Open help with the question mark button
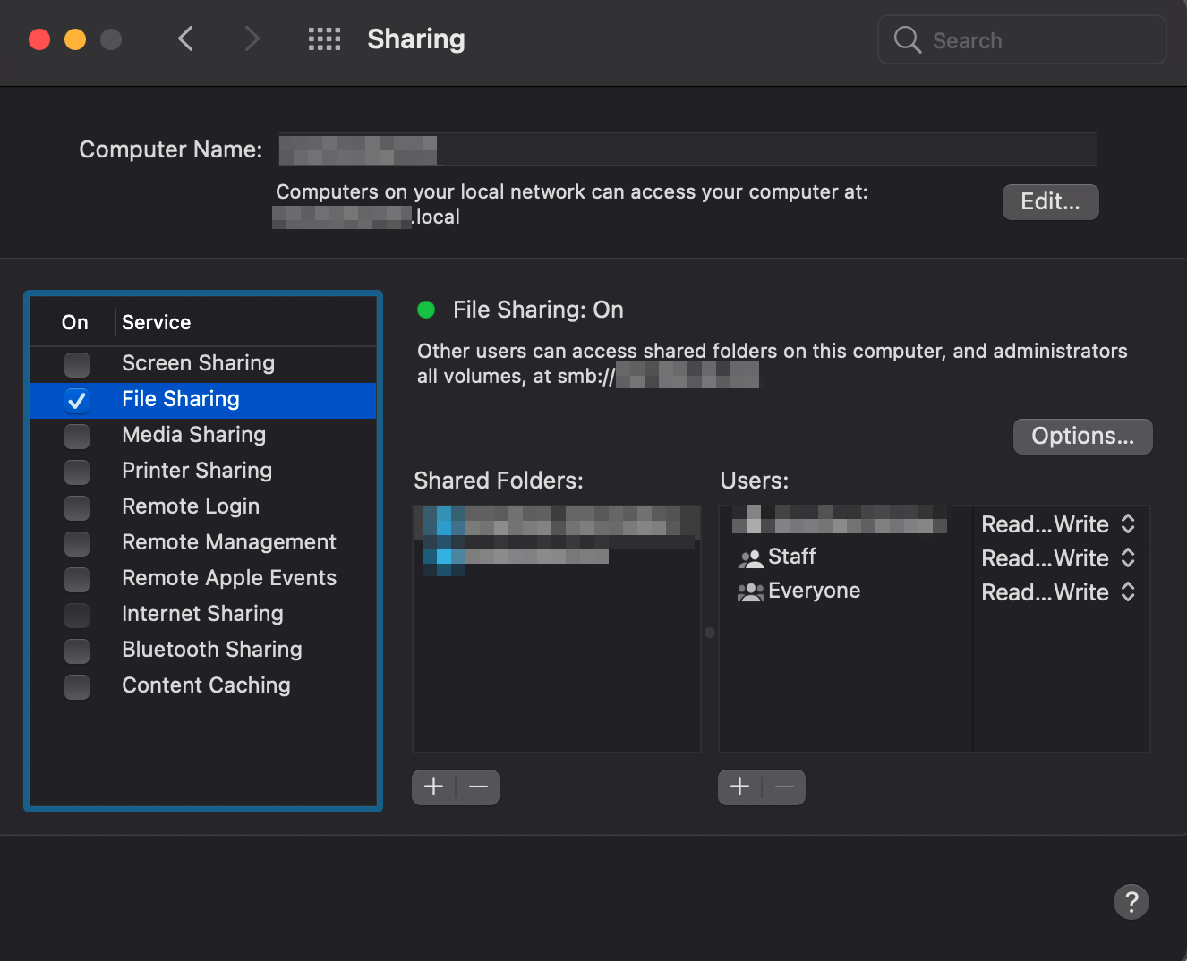 [x=1131, y=901]
